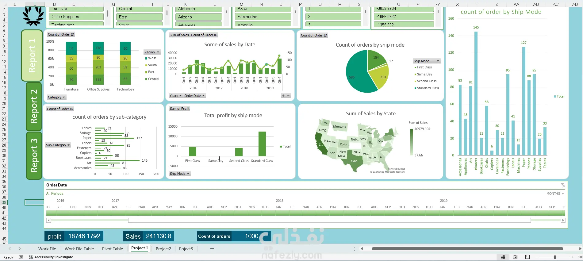This screenshot has width=583, height=261.
Task: Open the Ship Mode dropdown under profit chart
Action: point(180,174)
